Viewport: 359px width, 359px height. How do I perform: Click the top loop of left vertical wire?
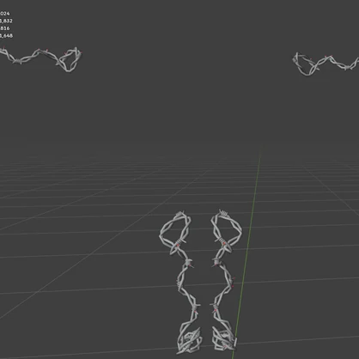[x=175, y=232]
